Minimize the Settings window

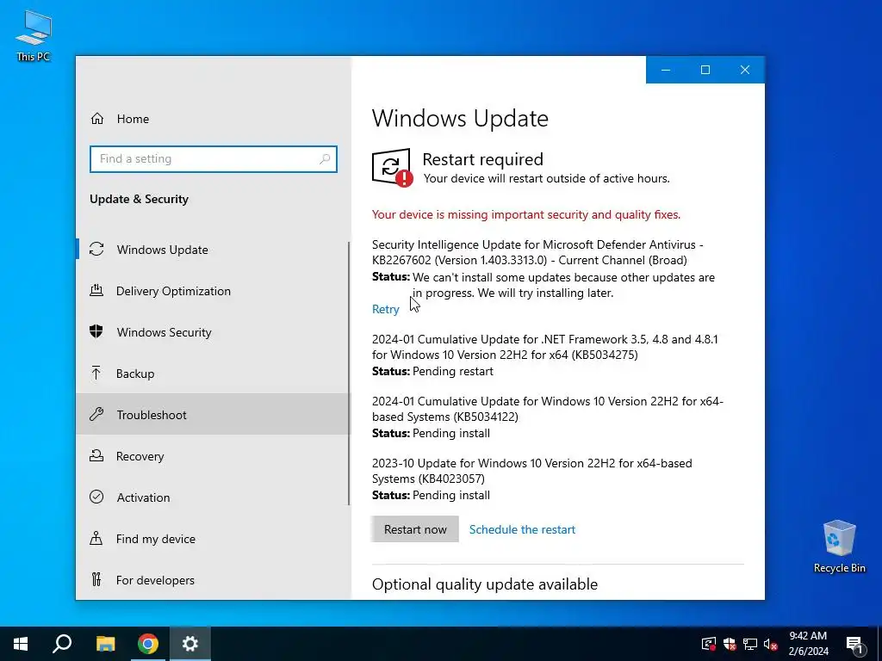(666, 70)
